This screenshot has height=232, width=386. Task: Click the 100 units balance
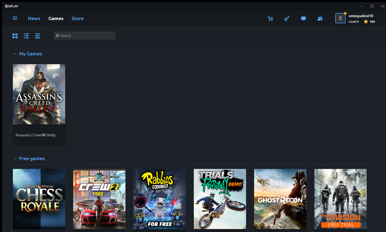point(372,22)
